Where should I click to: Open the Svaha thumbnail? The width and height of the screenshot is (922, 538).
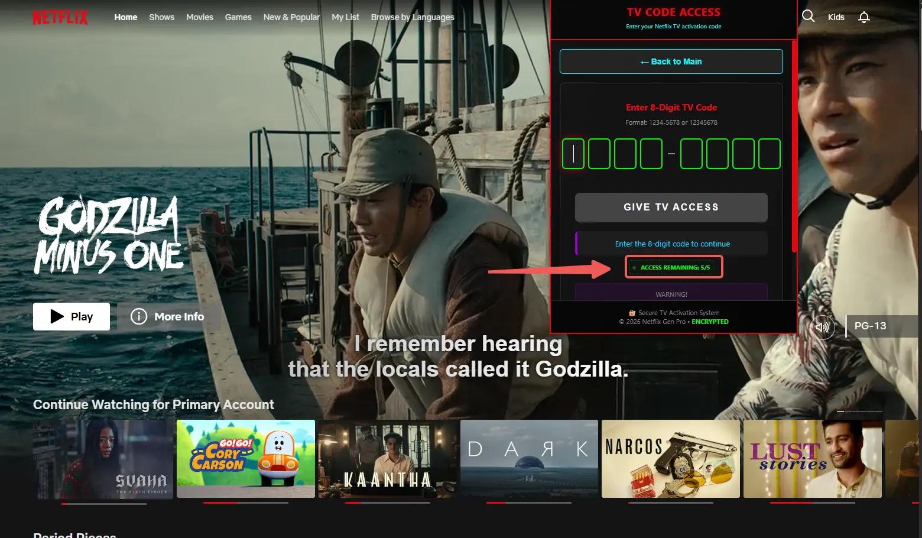pyautogui.click(x=104, y=459)
